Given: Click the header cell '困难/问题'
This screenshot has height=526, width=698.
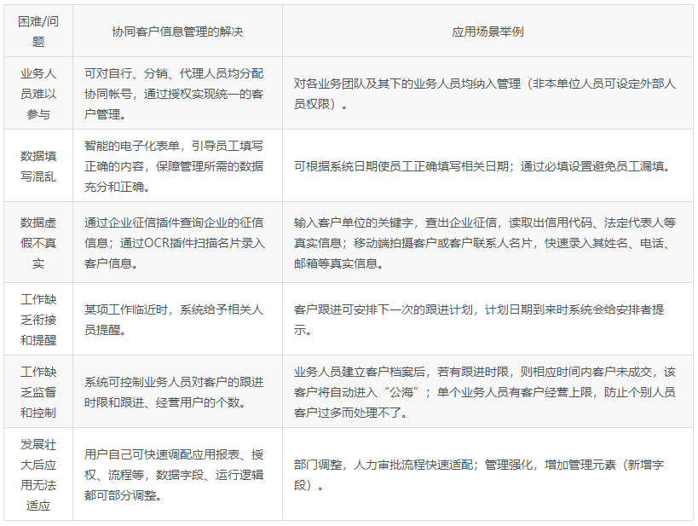Looking at the screenshot, I should pyautogui.click(x=38, y=32).
